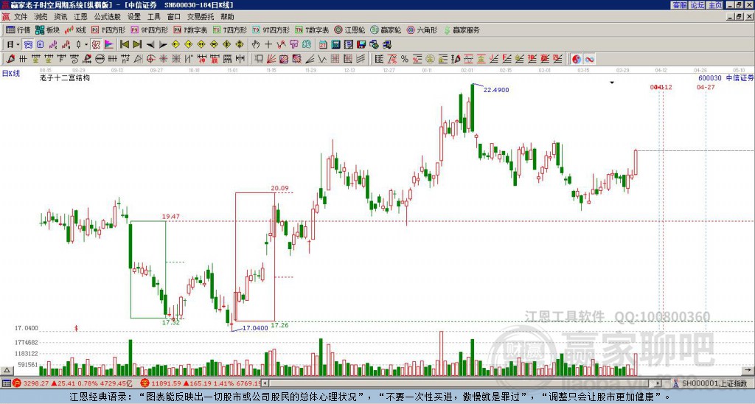This screenshot has width=755, height=404.
Task: Open the 9T四方形 tool
Action: click(271, 29)
